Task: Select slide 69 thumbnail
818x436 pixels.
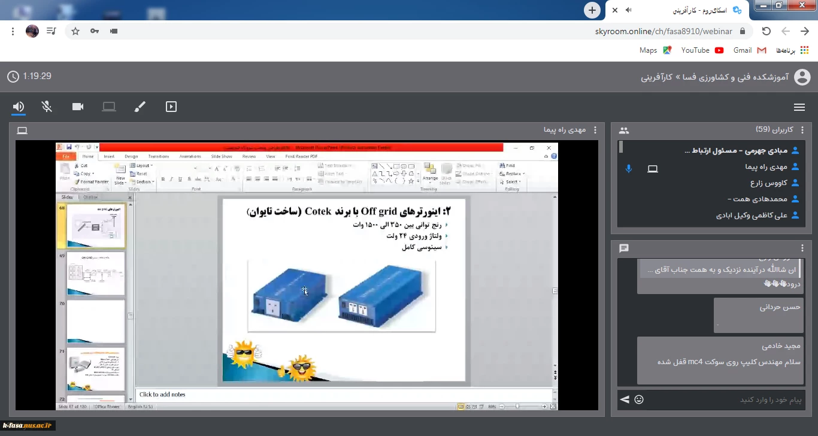Action: tap(96, 274)
